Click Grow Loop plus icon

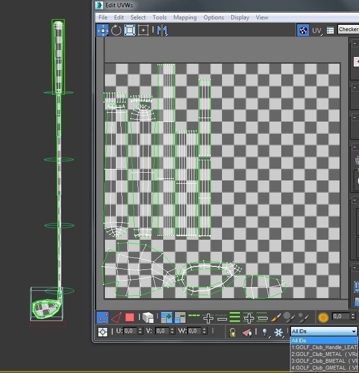[208, 318]
